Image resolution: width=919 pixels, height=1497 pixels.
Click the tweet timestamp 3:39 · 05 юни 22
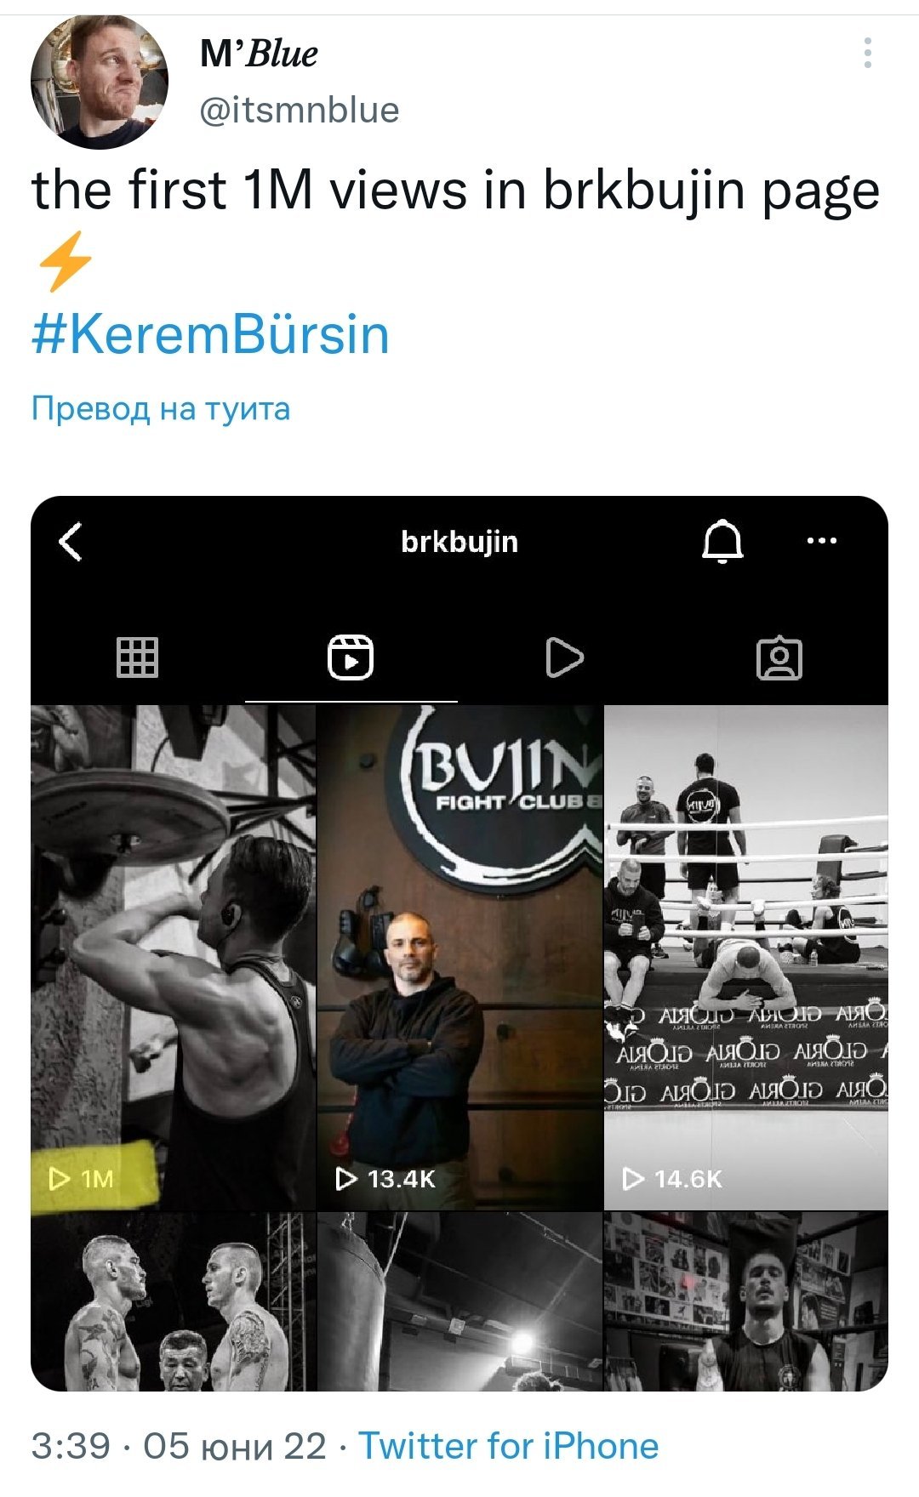click(179, 1446)
